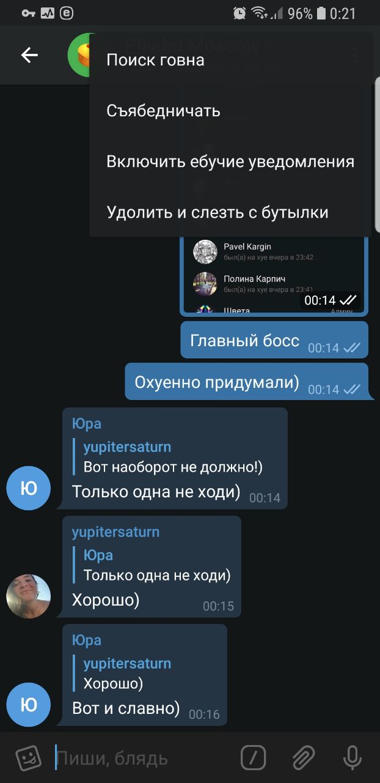Screen dimensions: 380x783
Task: Select the notifications menu entry
Action: click(230, 161)
